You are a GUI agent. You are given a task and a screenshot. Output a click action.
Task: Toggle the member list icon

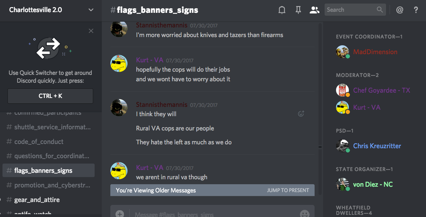(314, 10)
